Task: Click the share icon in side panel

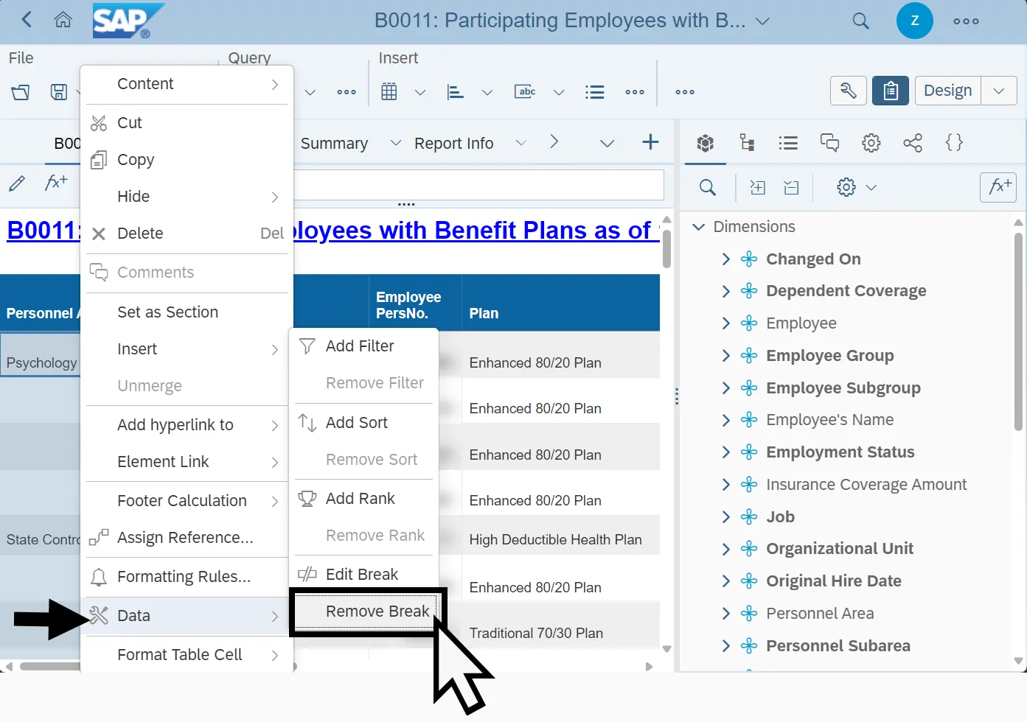Action: pos(913,143)
